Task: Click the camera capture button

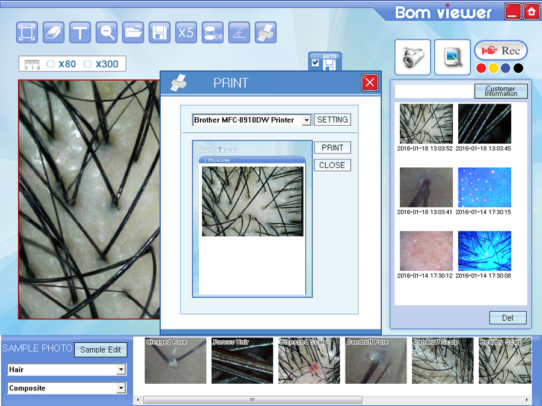Action: coord(413,57)
